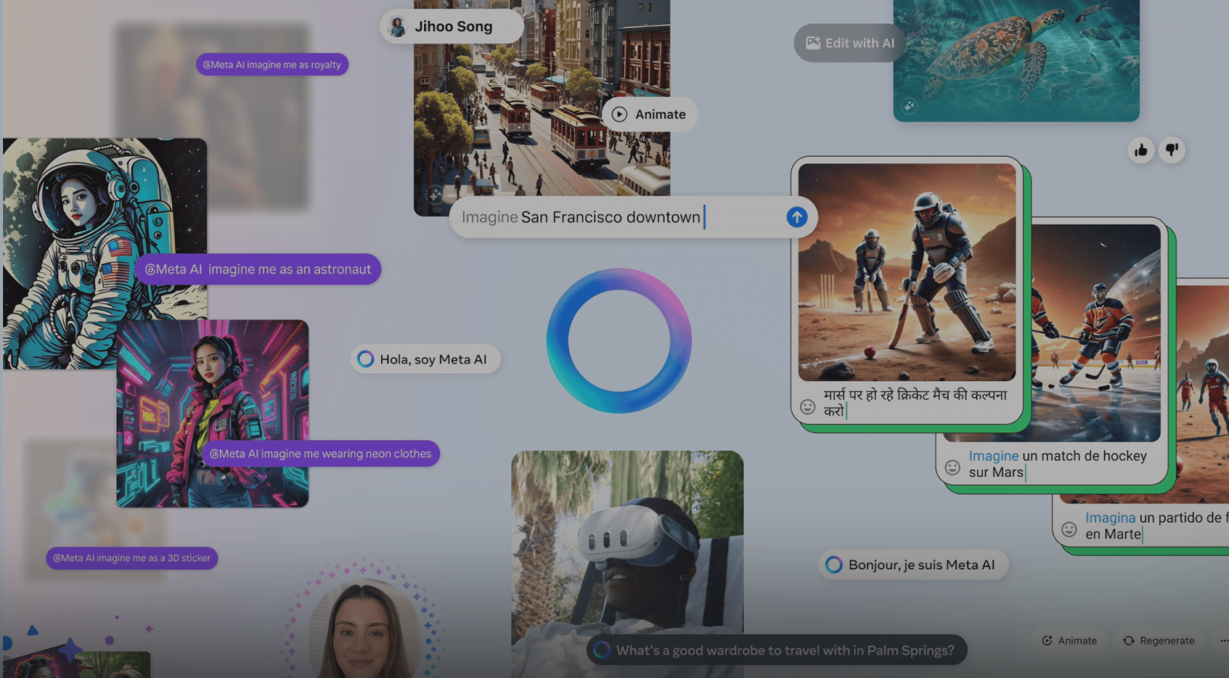This screenshot has height=678, width=1229.
Task: Click the cricket on Mars image
Action: (x=907, y=272)
